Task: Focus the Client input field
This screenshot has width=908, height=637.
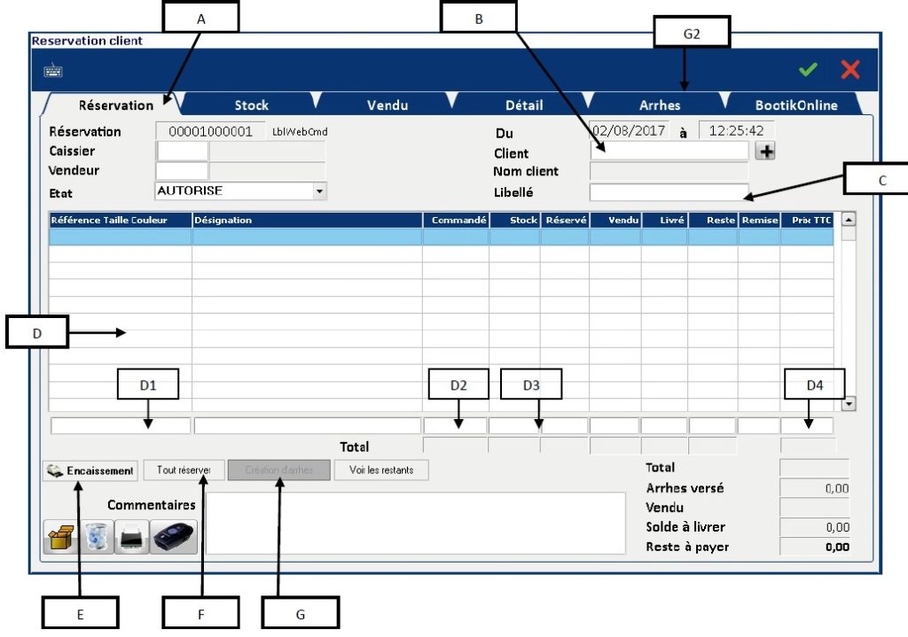Action: (669, 151)
